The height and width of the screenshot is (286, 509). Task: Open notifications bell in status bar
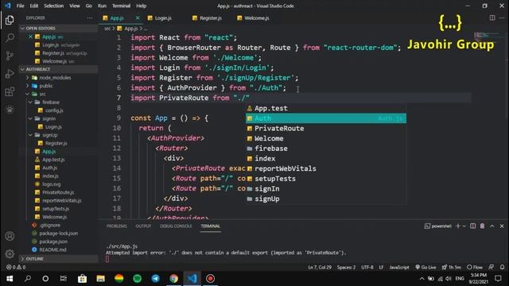[x=502, y=267]
